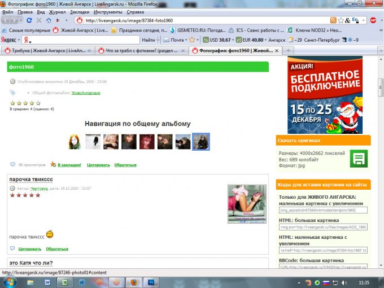384x288 pixels.
Task: Click the Yandex mail envelope icon
Action: (166, 40)
